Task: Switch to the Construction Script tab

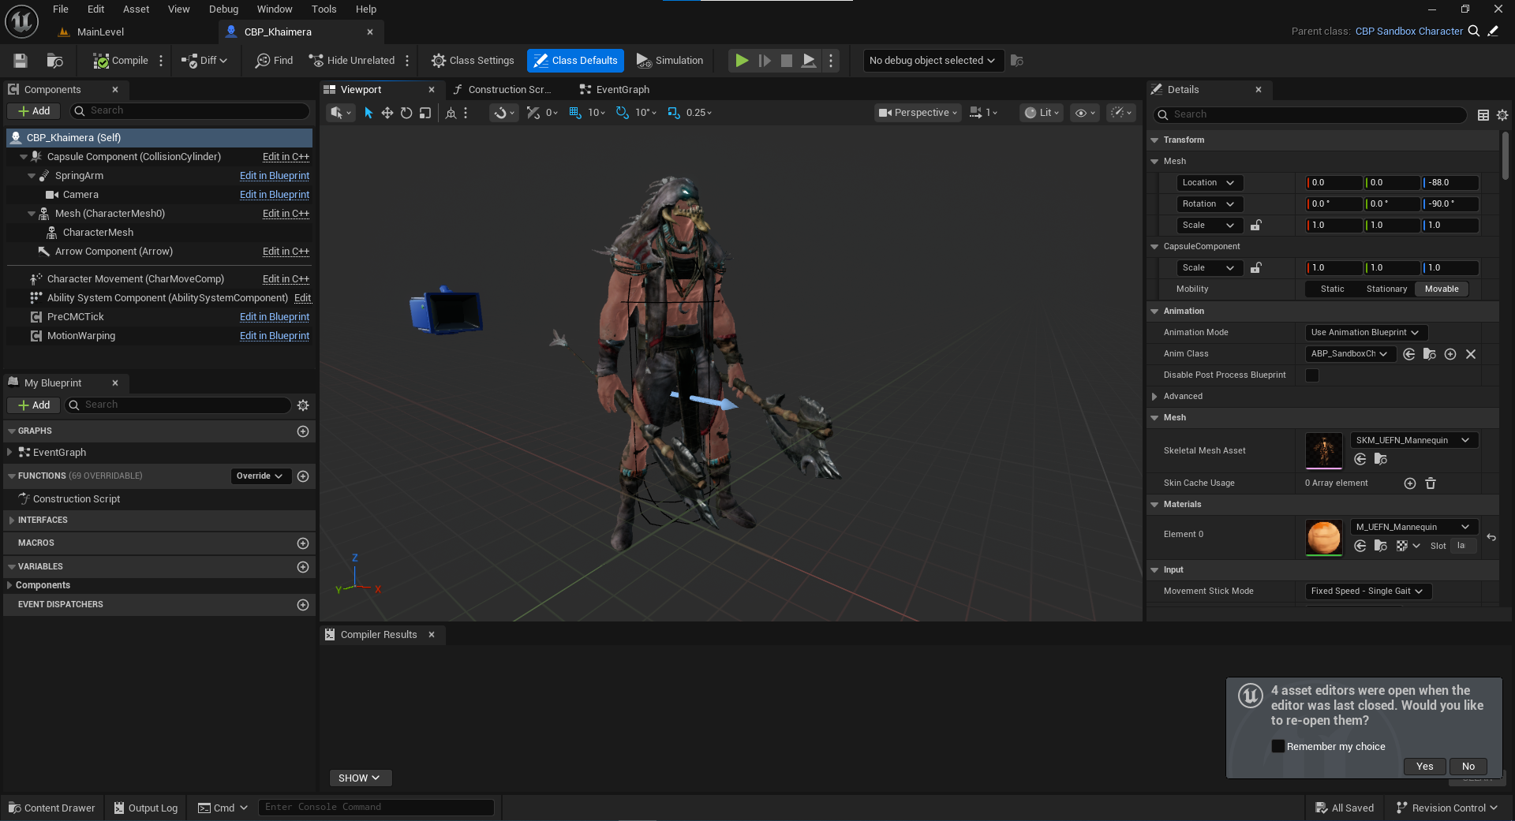Action: pos(509,90)
